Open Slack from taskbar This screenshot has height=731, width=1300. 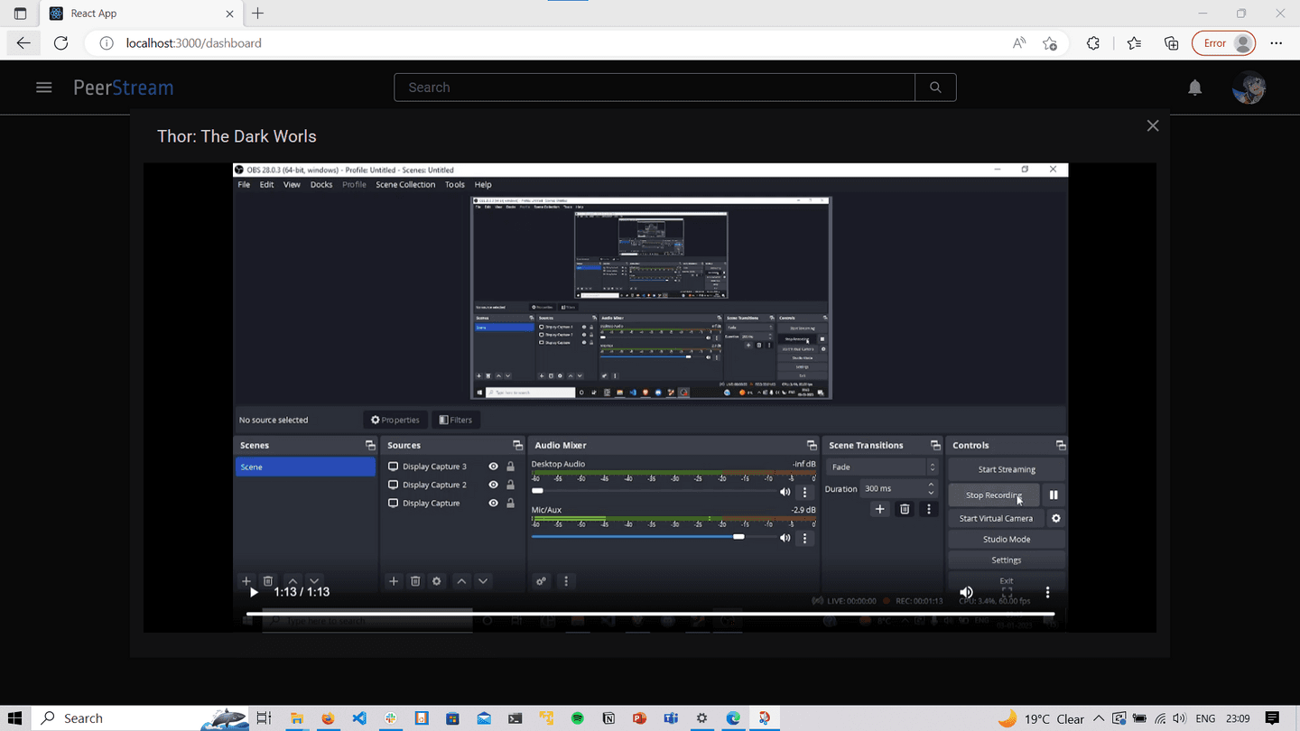(x=390, y=718)
